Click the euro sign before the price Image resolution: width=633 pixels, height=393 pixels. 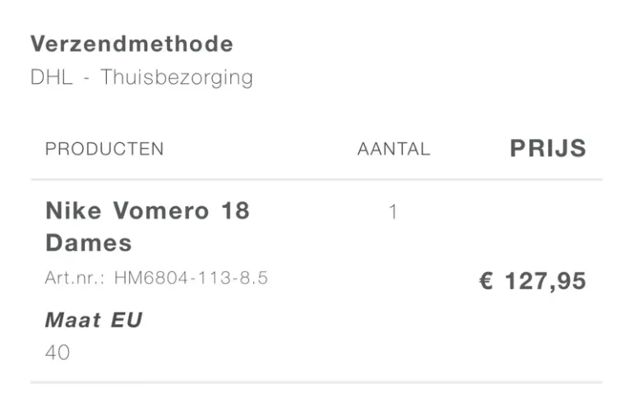[x=486, y=280]
